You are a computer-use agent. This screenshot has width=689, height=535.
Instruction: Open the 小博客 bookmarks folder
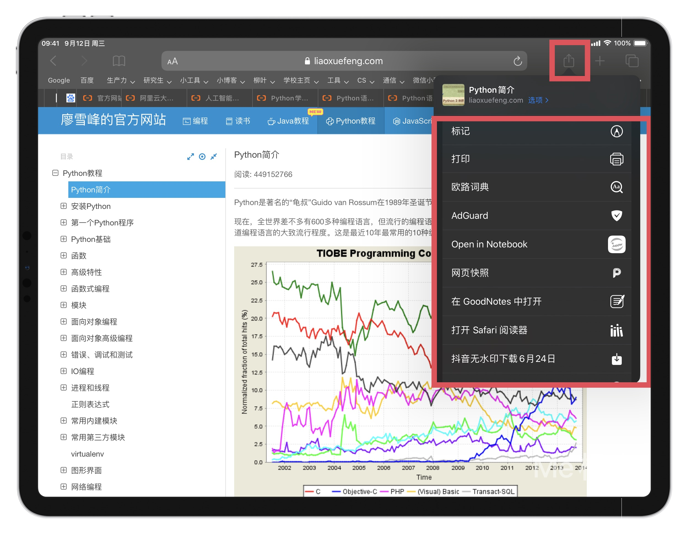(231, 80)
